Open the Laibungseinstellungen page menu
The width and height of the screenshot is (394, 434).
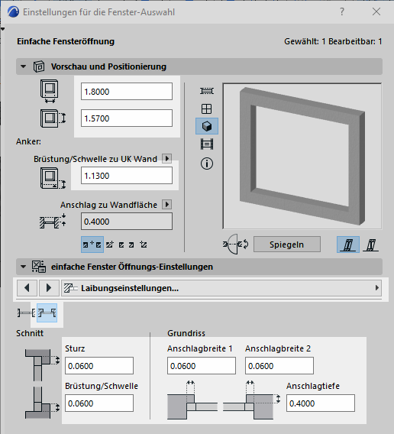(221, 288)
